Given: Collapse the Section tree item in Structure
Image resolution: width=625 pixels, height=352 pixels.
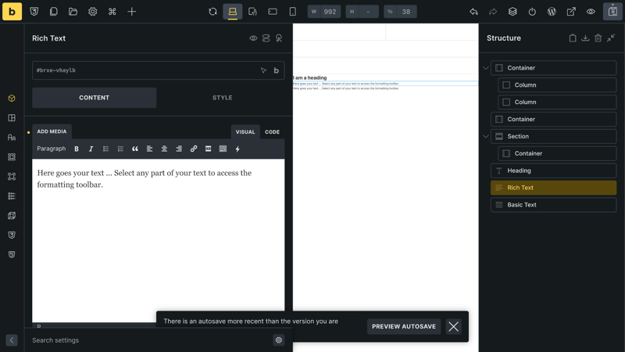Looking at the screenshot, I should pos(485,136).
